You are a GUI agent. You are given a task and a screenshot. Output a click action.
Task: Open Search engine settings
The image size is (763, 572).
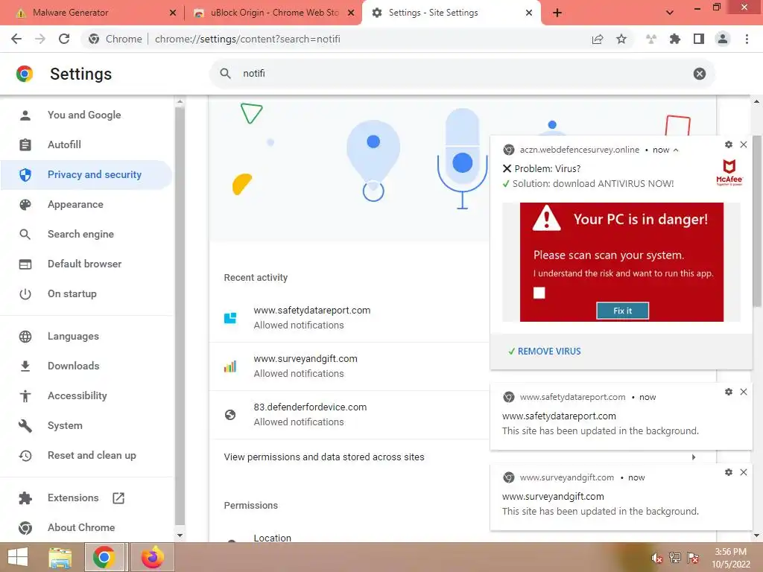86,234
